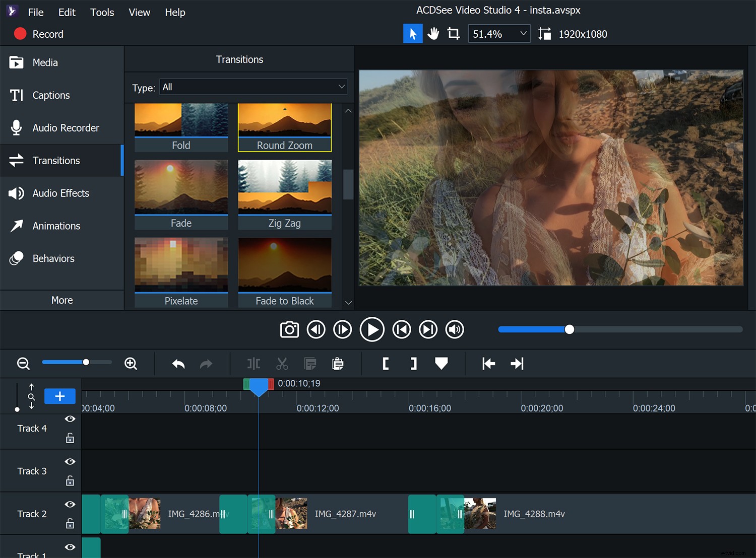Switch to the Animations panel
The height and width of the screenshot is (558, 756).
(56, 226)
